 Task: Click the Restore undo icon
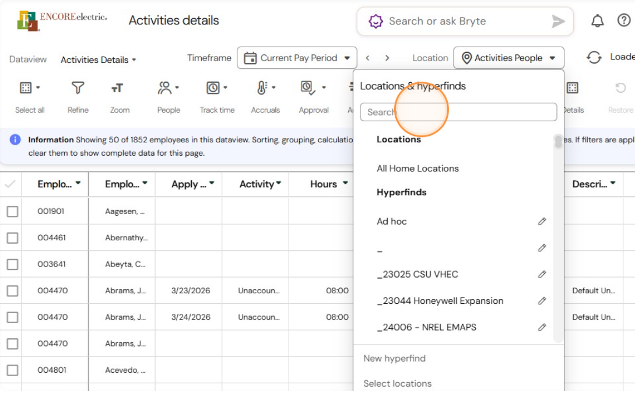(620, 87)
